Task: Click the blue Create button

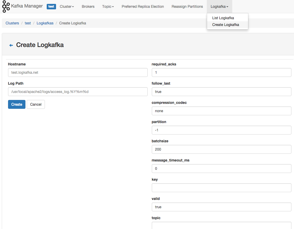Action: [x=17, y=104]
